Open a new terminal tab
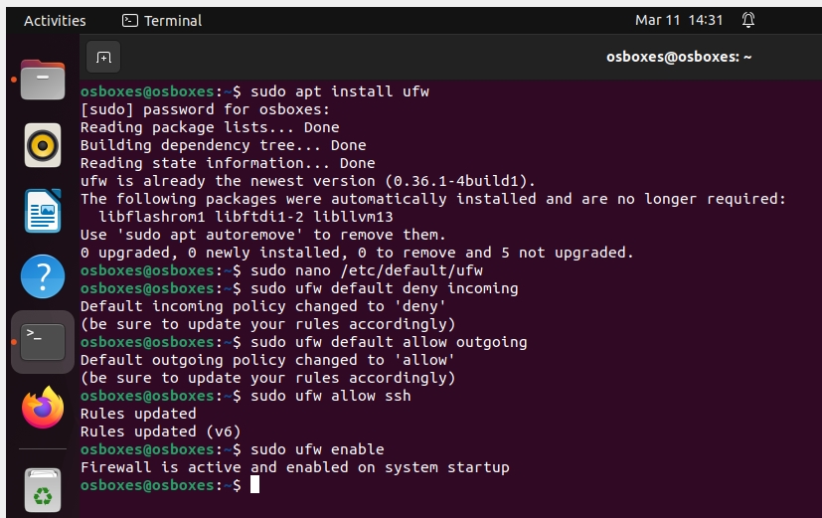Screen dimensions: 822x518 (x=103, y=57)
